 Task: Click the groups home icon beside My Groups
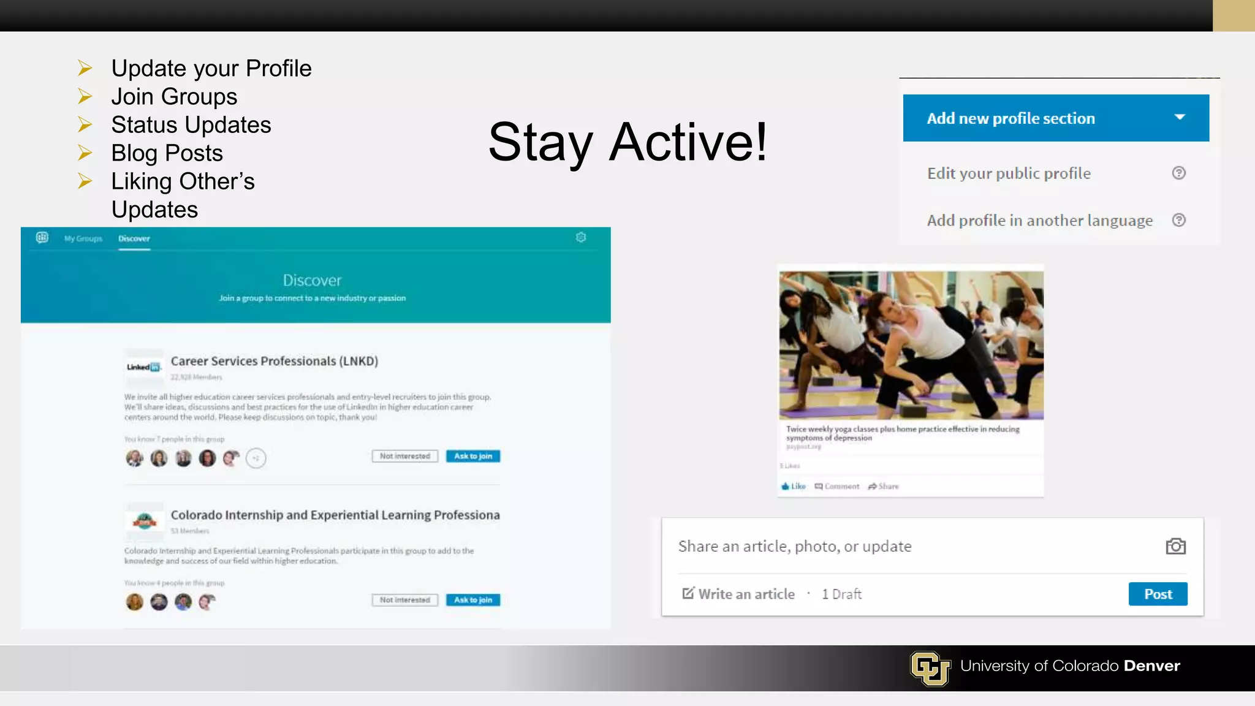42,238
